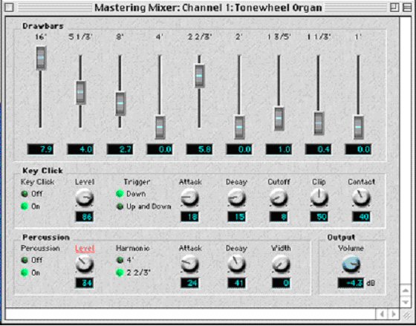Click the blue Output Volume knob

(x=351, y=264)
